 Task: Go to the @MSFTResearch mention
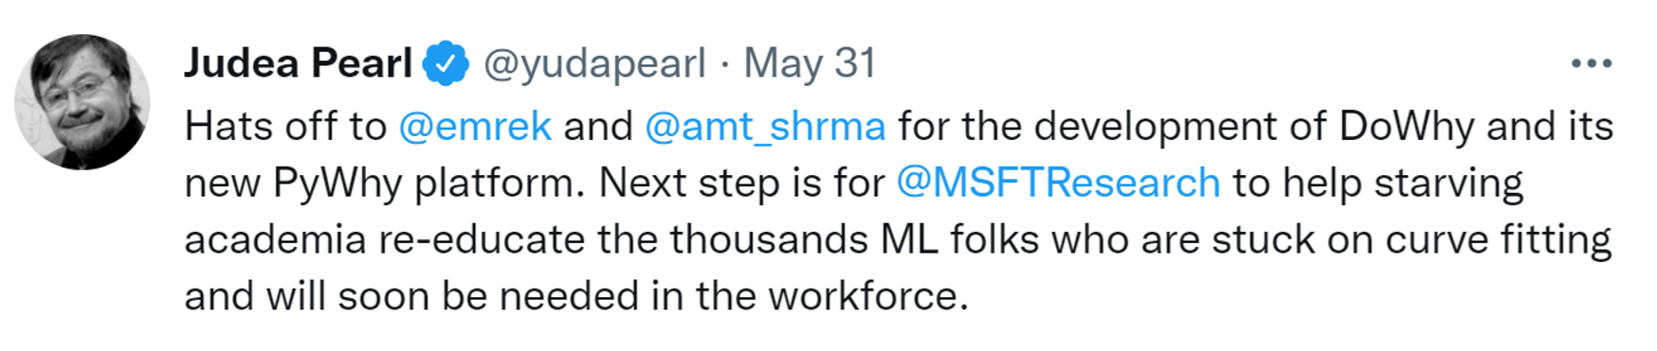1058,183
